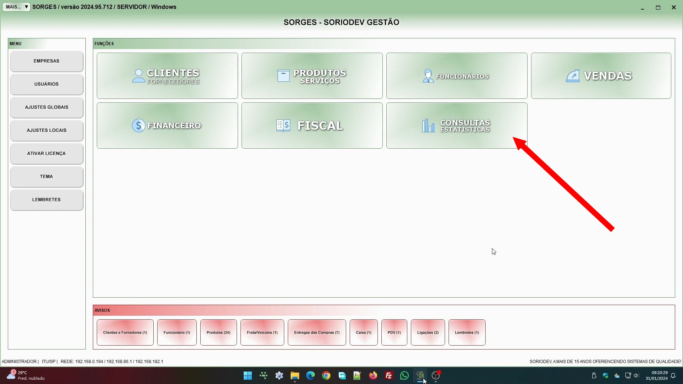Open the Ligações (2) alert
The width and height of the screenshot is (683, 384).
pos(428,332)
